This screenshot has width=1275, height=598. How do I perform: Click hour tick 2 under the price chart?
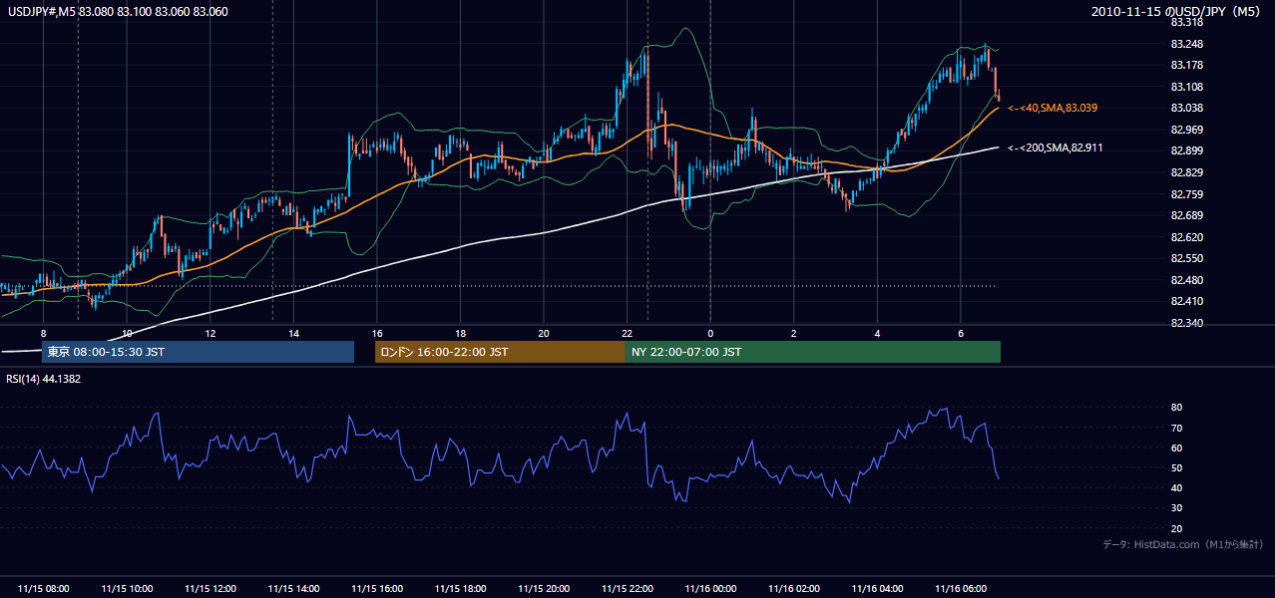(794, 333)
